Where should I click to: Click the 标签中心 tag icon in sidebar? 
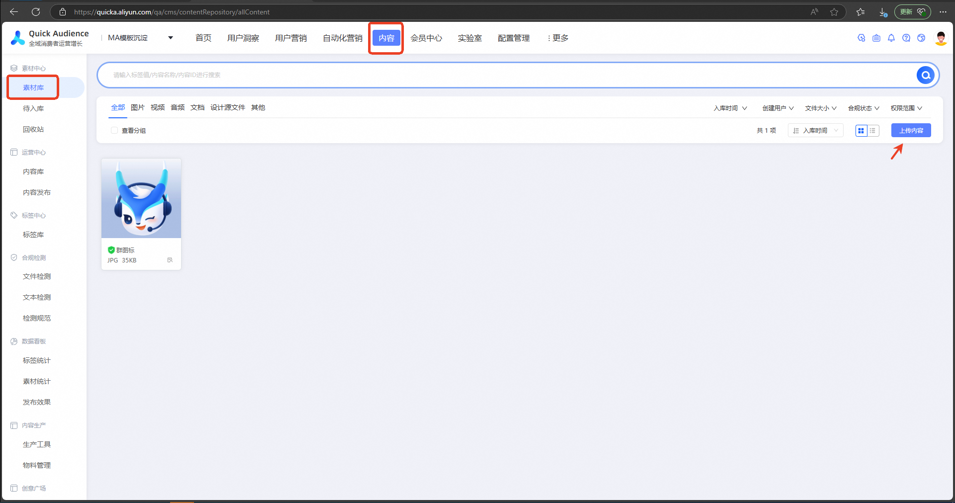point(14,215)
